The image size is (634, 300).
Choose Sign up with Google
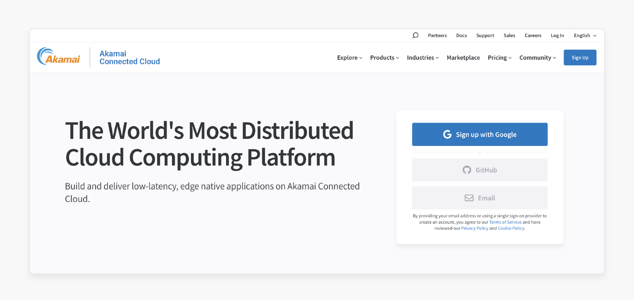pos(480,134)
